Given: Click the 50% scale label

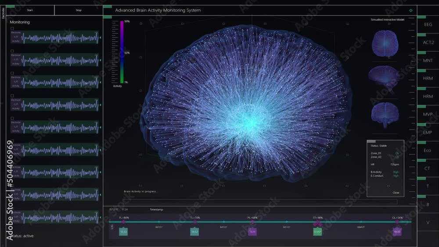Looking at the screenshot, I should point(127,53).
